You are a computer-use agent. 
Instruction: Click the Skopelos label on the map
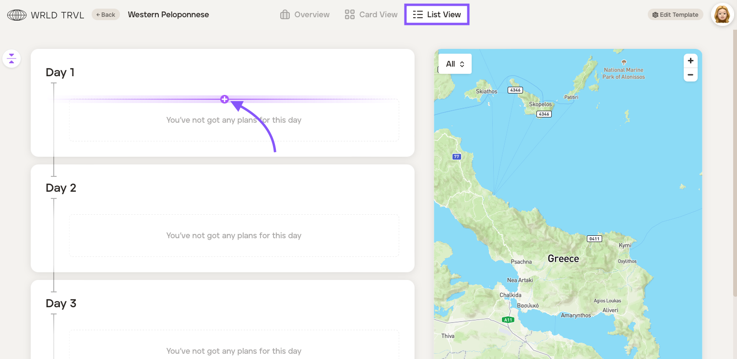coord(540,104)
